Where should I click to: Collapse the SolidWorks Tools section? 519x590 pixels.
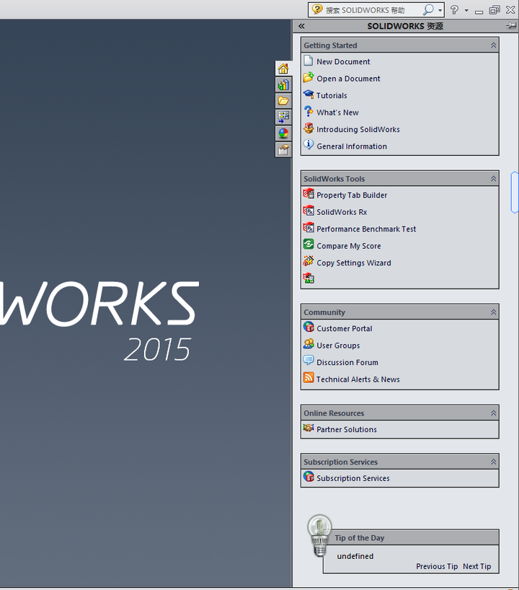(x=494, y=179)
